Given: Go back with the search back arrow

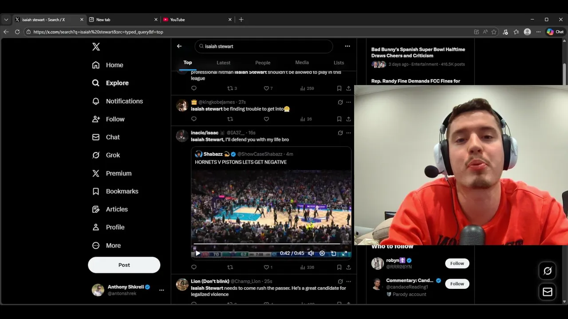Looking at the screenshot, I should [x=179, y=46].
